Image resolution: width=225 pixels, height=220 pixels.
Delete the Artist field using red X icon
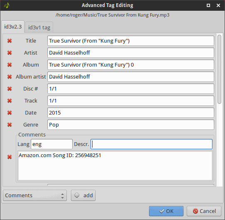point(10,53)
